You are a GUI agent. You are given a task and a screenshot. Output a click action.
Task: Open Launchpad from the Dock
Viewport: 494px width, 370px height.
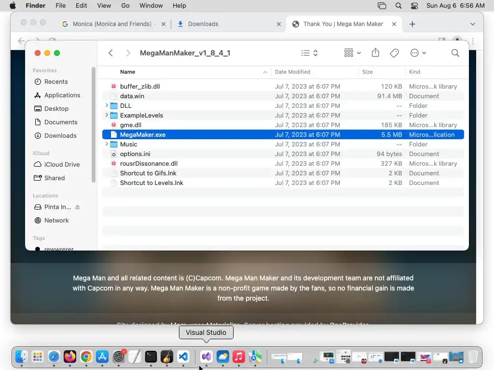38,357
